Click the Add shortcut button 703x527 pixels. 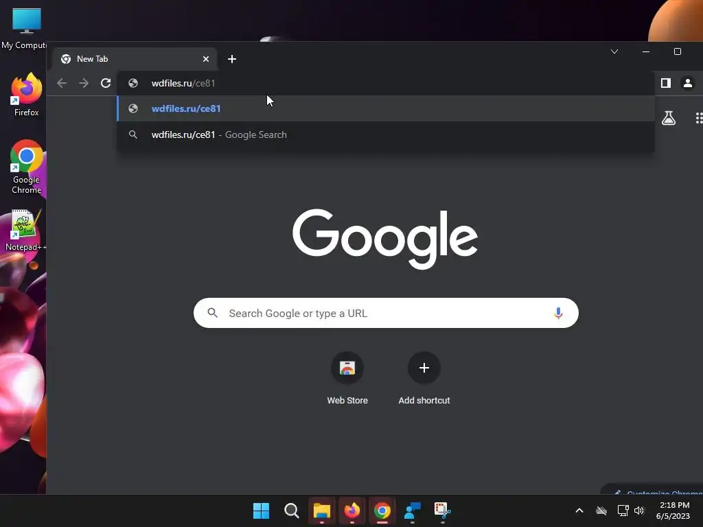click(x=424, y=379)
